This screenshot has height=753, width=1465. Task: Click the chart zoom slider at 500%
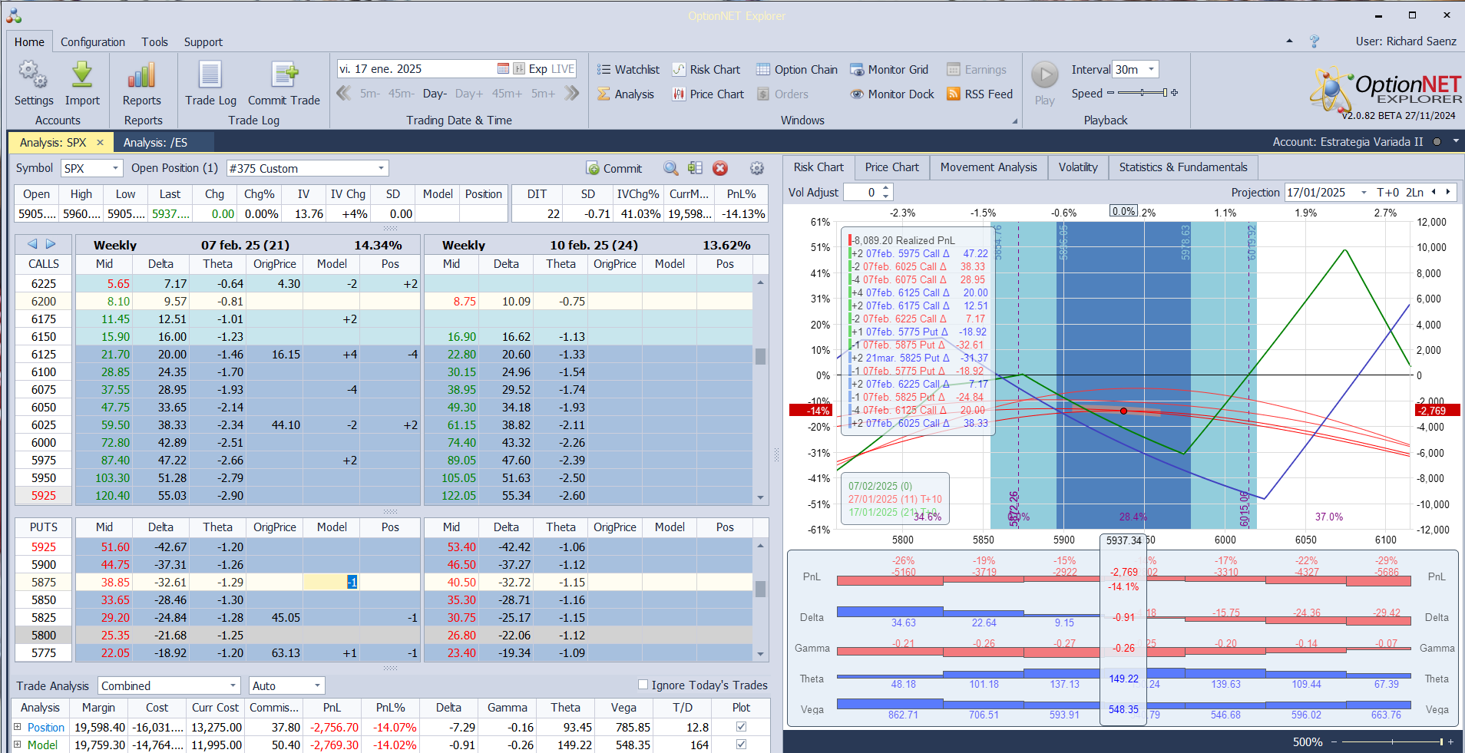coord(1392,742)
